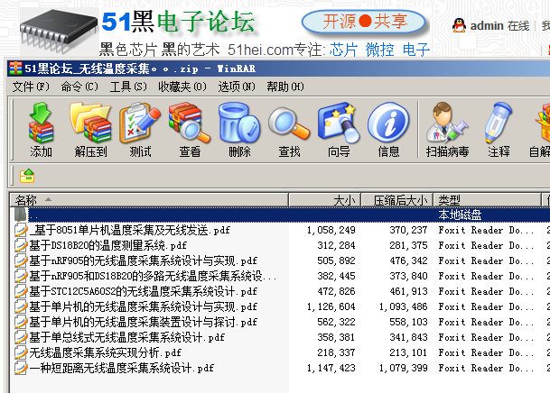Click the 电子 link in the site header
The image size is (550, 393).
tap(416, 50)
